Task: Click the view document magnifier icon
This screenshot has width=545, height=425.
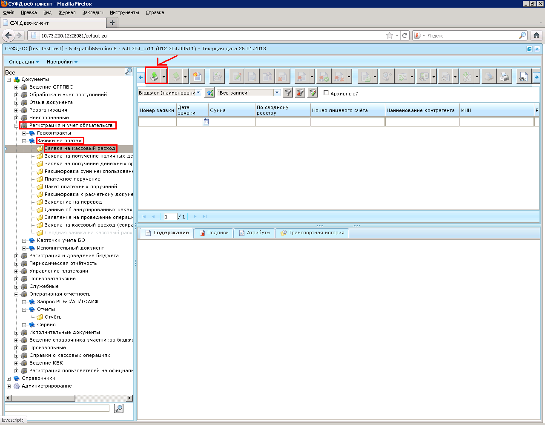Action: click(252, 77)
